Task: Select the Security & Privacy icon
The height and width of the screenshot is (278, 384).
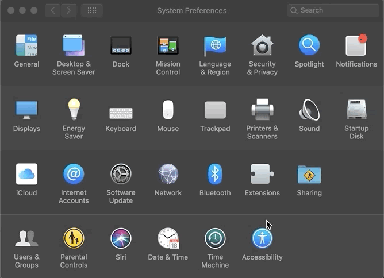Action: 262,46
